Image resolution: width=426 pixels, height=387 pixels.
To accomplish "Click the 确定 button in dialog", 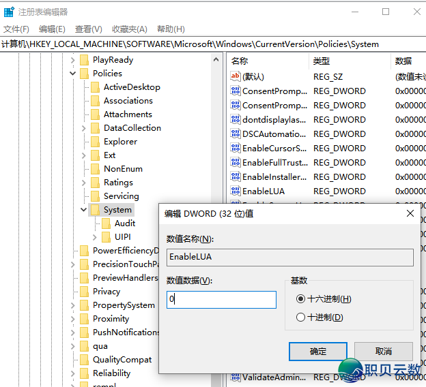I will coord(318,352).
